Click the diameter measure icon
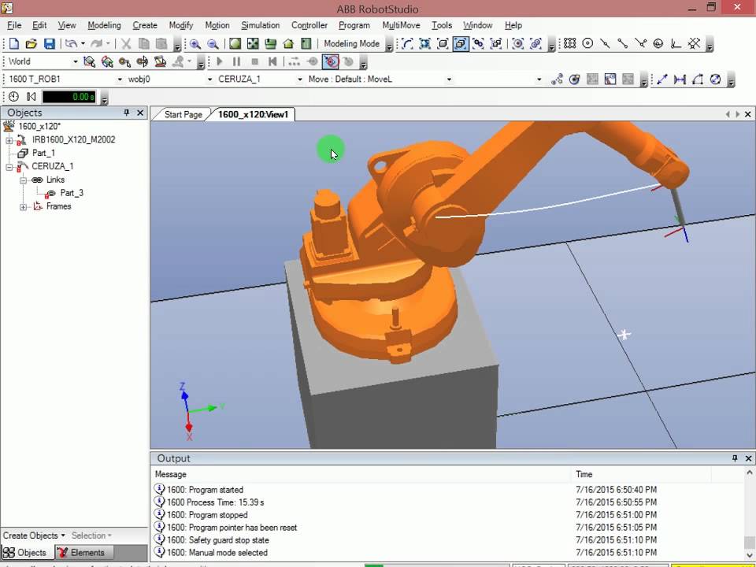This screenshot has height=567, width=756. click(x=716, y=80)
